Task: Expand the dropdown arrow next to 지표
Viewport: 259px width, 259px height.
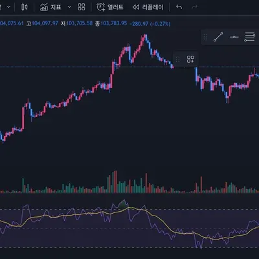Action: pos(69,7)
